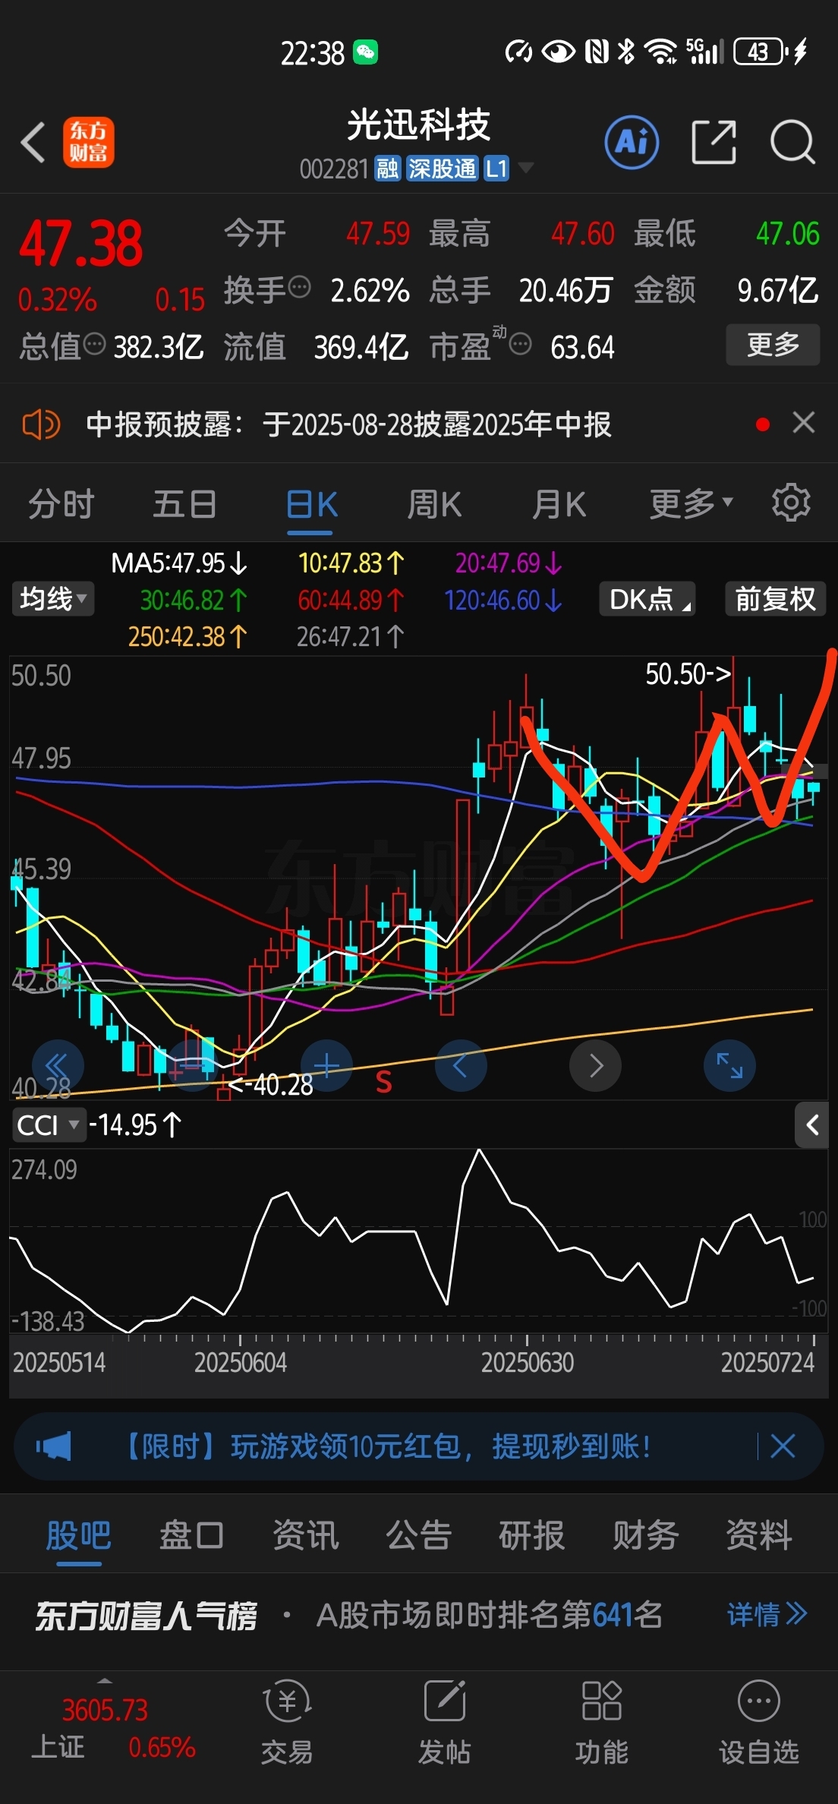Viewport: 838px width, 1804px height.
Task: Tap the L1 quote level badge
Action: [x=496, y=169]
